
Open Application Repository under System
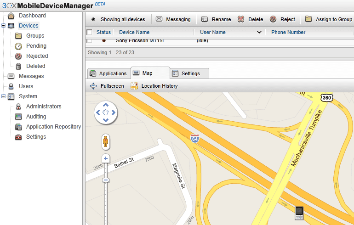[53, 127]
